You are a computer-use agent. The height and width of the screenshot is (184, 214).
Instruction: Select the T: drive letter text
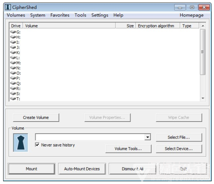[x=18, y=99]
